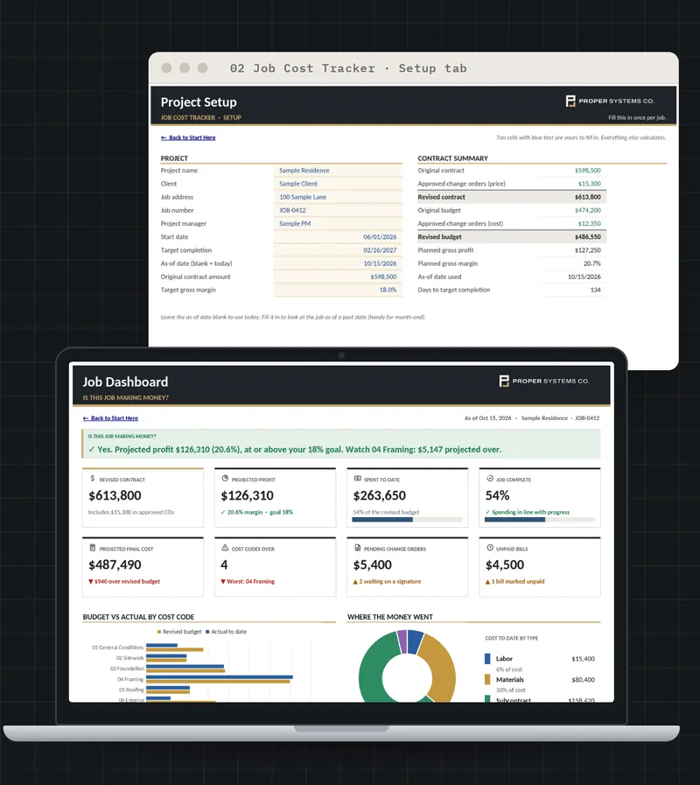Select the Original contract amount cell $598,500
This screenshot has height=785, width=700.
[x=338, y=277]
